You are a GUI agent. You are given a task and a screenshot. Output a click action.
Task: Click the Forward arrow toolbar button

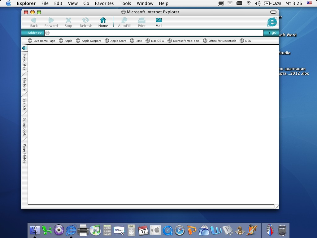51,22
